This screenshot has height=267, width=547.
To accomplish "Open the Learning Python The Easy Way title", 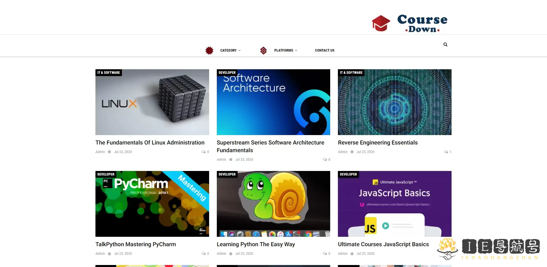I will (x=256, y=244).
